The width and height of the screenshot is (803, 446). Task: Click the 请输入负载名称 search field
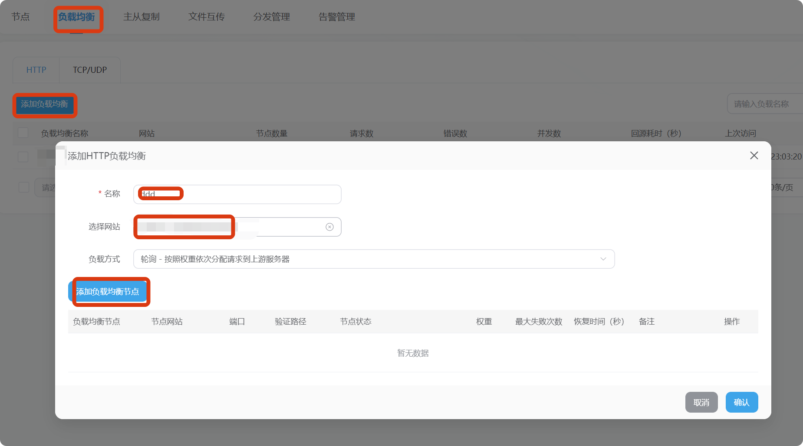[764, 104]
